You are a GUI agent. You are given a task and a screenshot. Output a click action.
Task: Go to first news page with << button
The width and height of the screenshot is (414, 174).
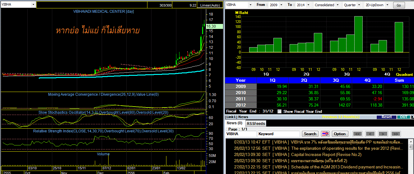358,134
